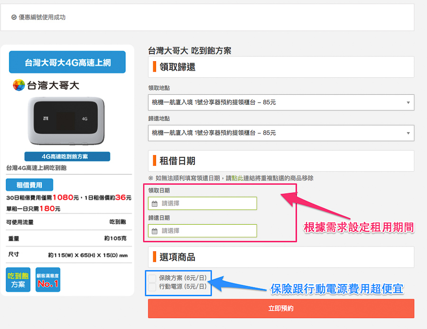Viewport: 427px width, 329px height.
Task: Click the 吃到飽方案 blue badge
Action: click(18, 280)
